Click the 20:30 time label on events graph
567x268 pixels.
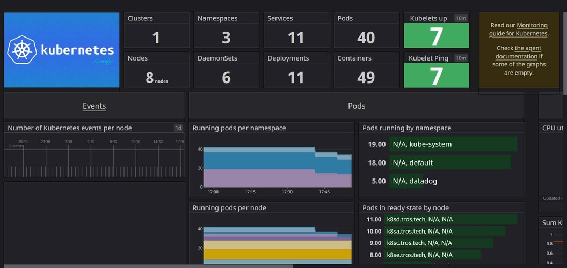tap(23, 142)
